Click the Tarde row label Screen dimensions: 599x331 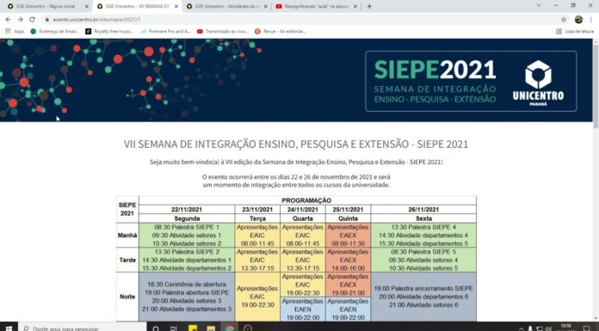coord(127,260)
